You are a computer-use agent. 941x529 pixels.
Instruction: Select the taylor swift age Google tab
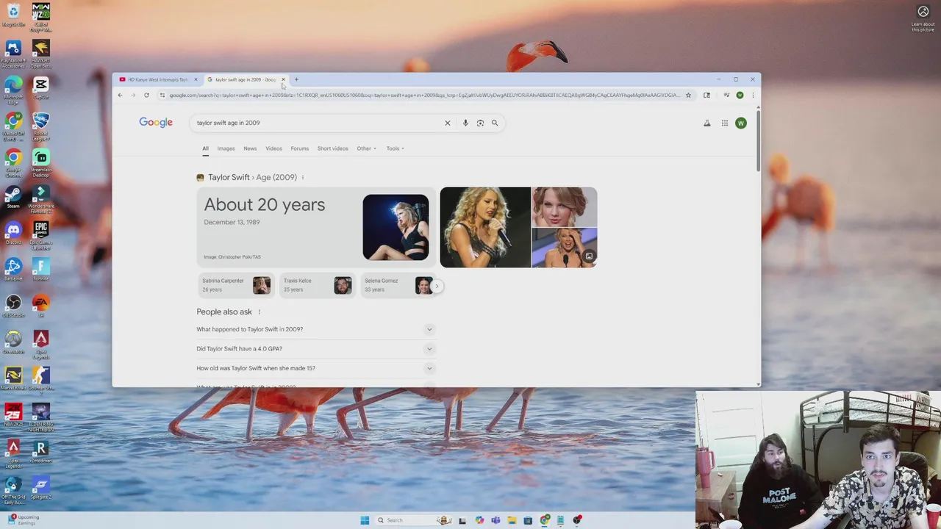tap(246, 79)
